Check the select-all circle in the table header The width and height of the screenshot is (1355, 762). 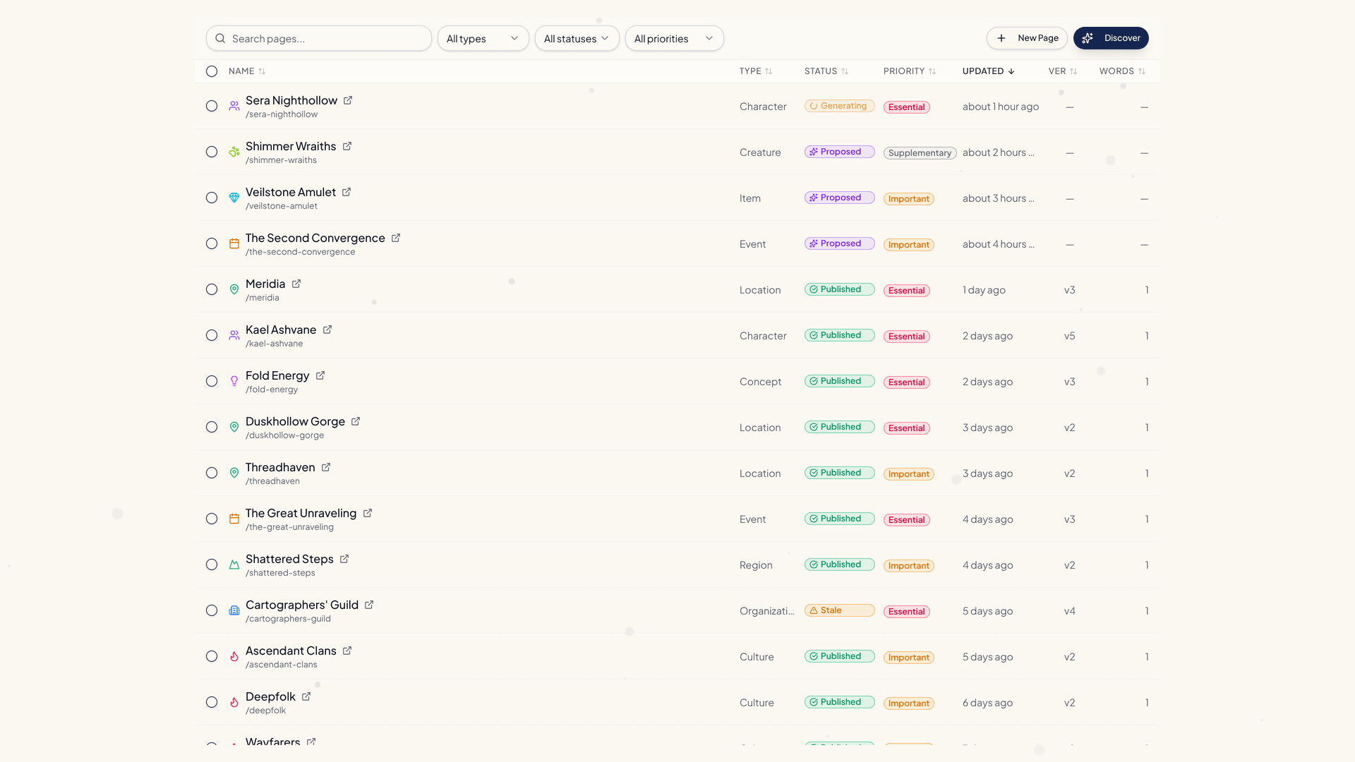(211, 71)
